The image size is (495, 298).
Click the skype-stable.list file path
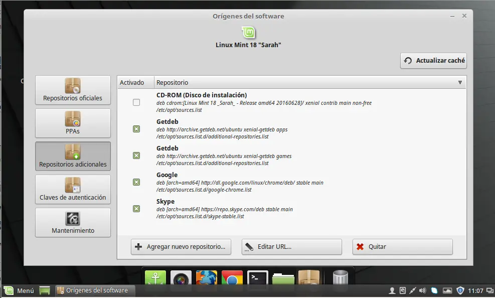[x=200, y=216]
